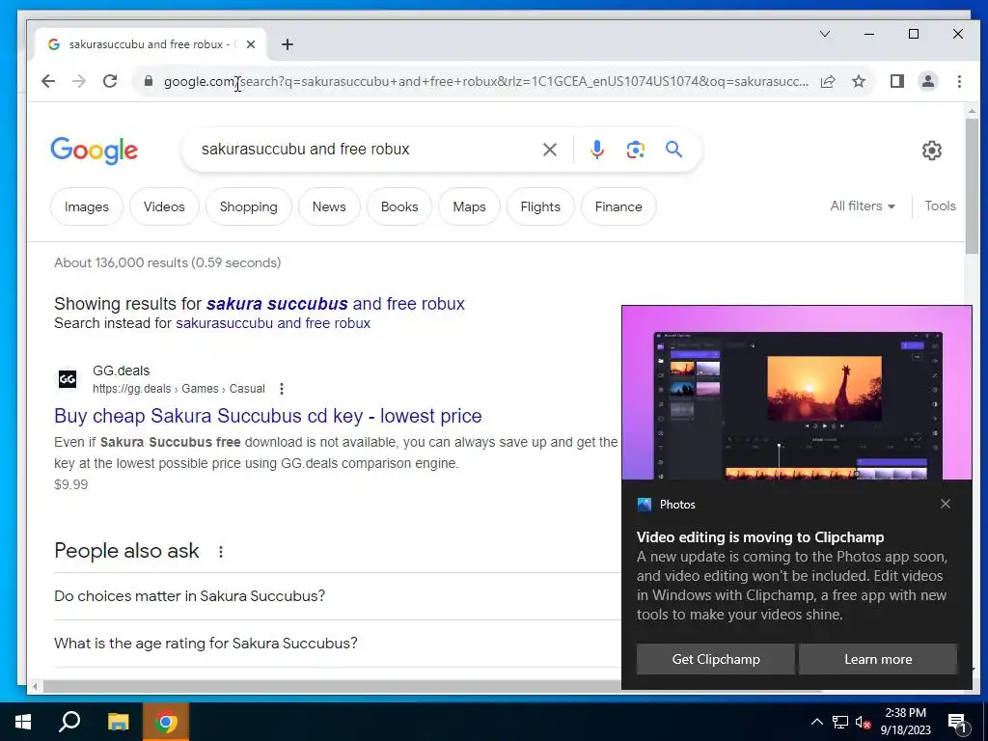Bookmark this tab with the star icon
988x741 pixels.
point(858,81)
